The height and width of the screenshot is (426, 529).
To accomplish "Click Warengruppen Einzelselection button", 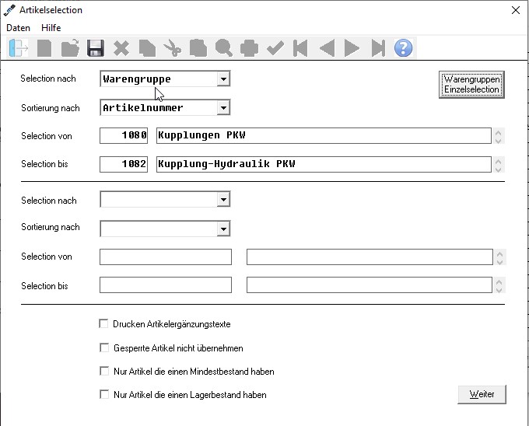I will coord(471,84).
